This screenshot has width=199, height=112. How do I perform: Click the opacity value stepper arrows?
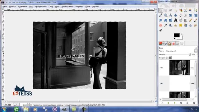click(x=197, y=54)
